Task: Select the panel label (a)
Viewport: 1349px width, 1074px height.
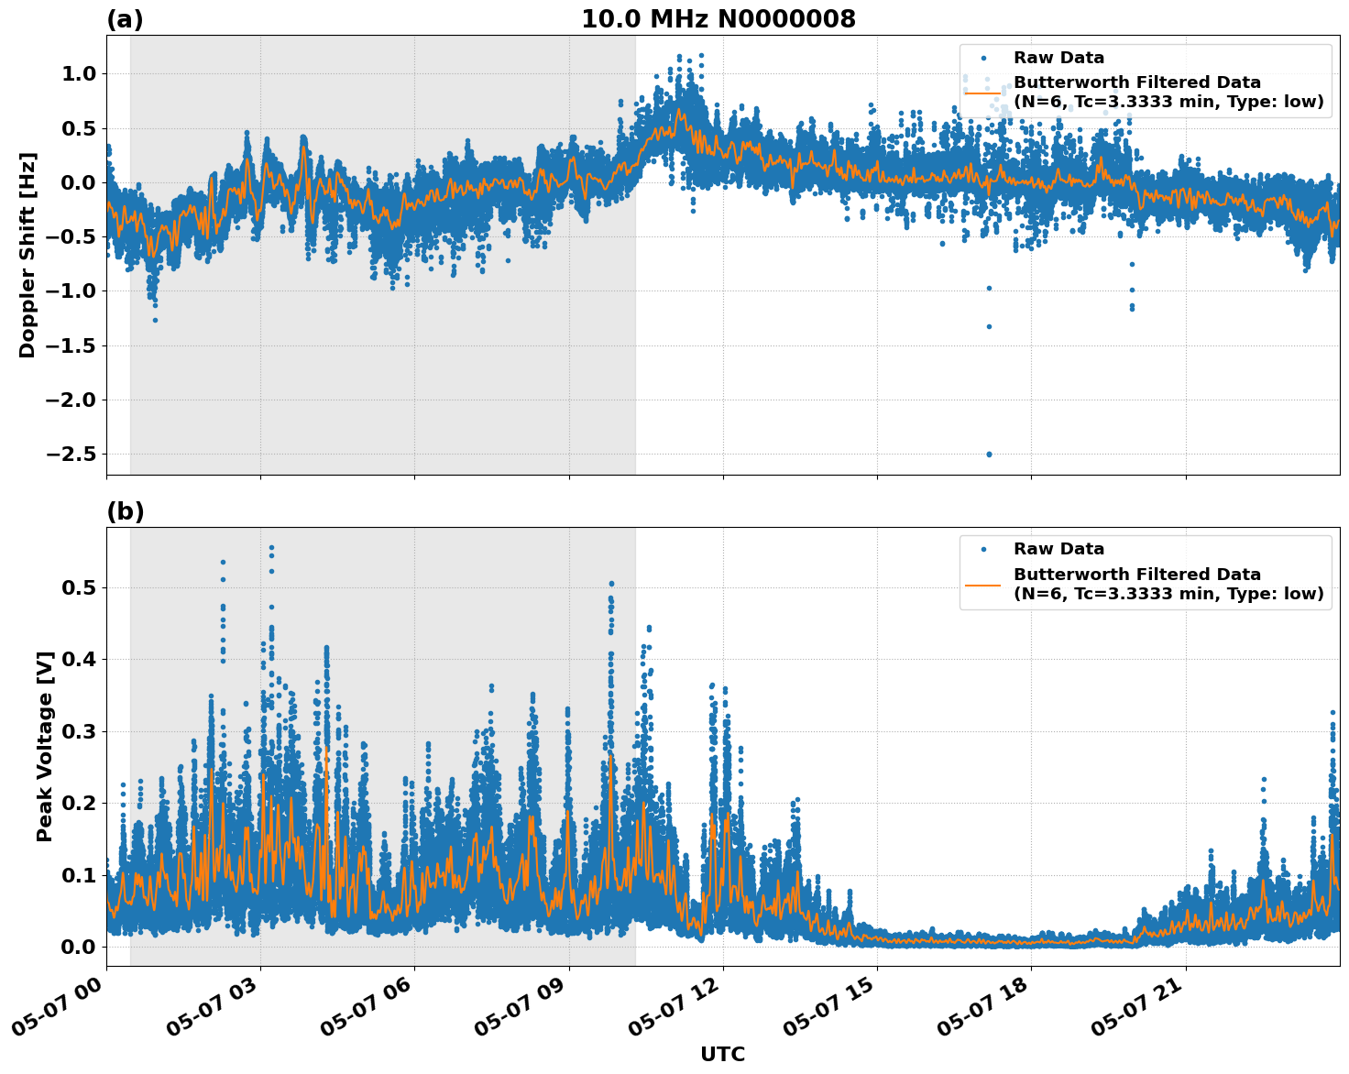Action: click(x=126, y=17)
